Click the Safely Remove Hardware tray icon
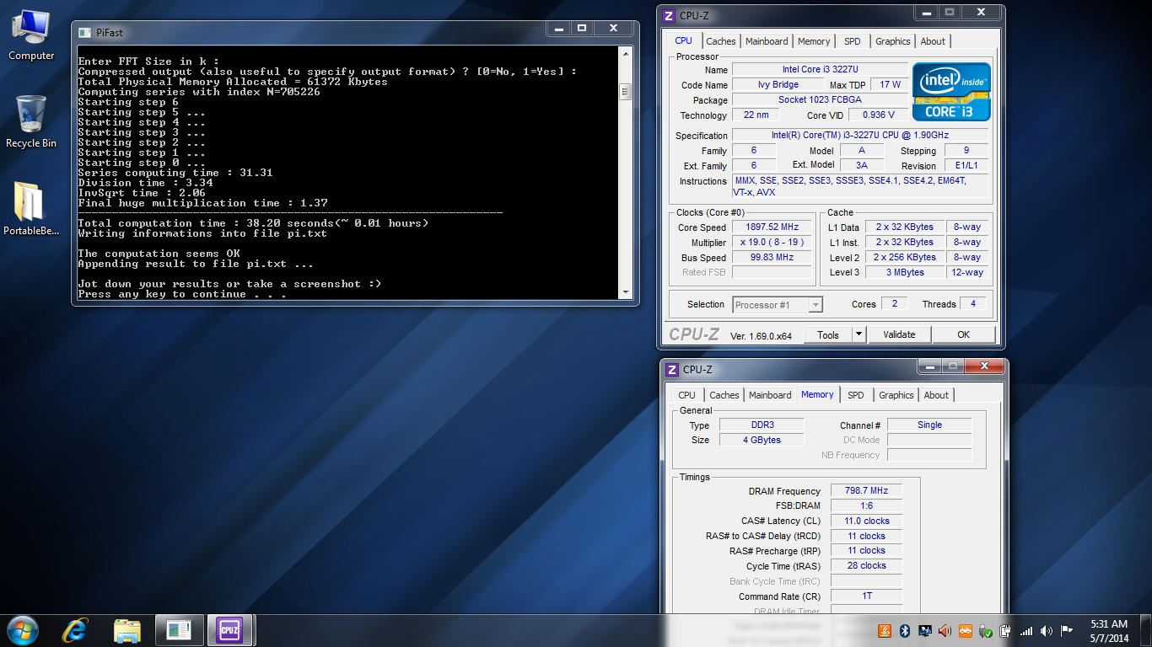 985,630
